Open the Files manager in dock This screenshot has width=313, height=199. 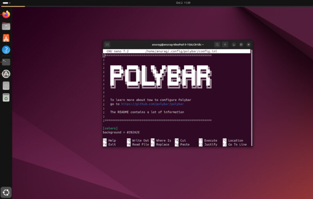click(x=6, y=26)
